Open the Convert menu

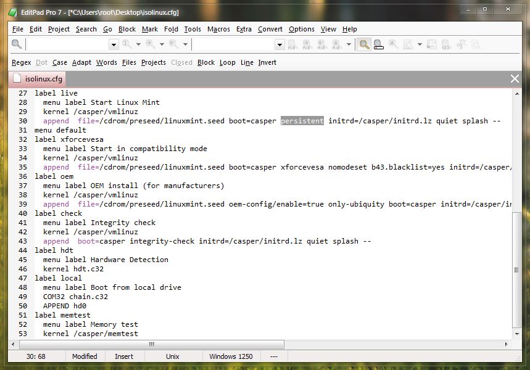(x=270, y=30)
